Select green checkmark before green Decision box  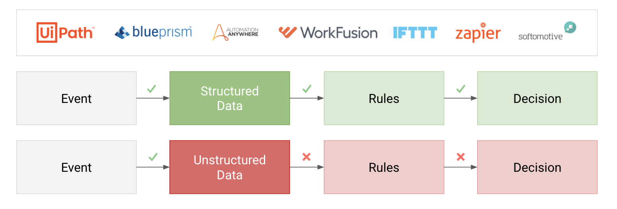point(460,89)
